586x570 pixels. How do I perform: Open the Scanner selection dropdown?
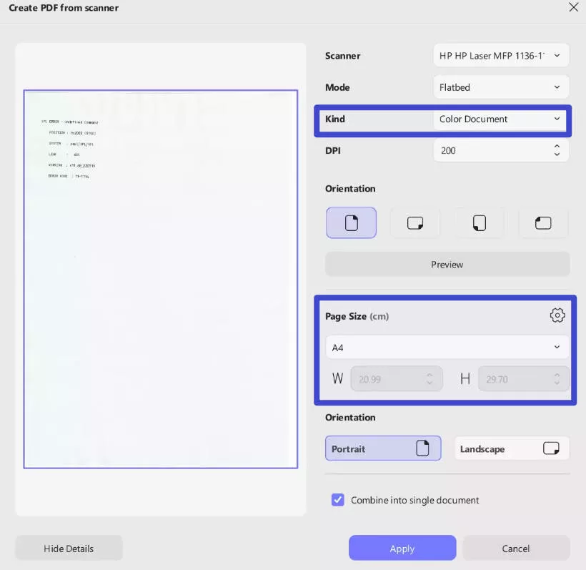point(500,55)
